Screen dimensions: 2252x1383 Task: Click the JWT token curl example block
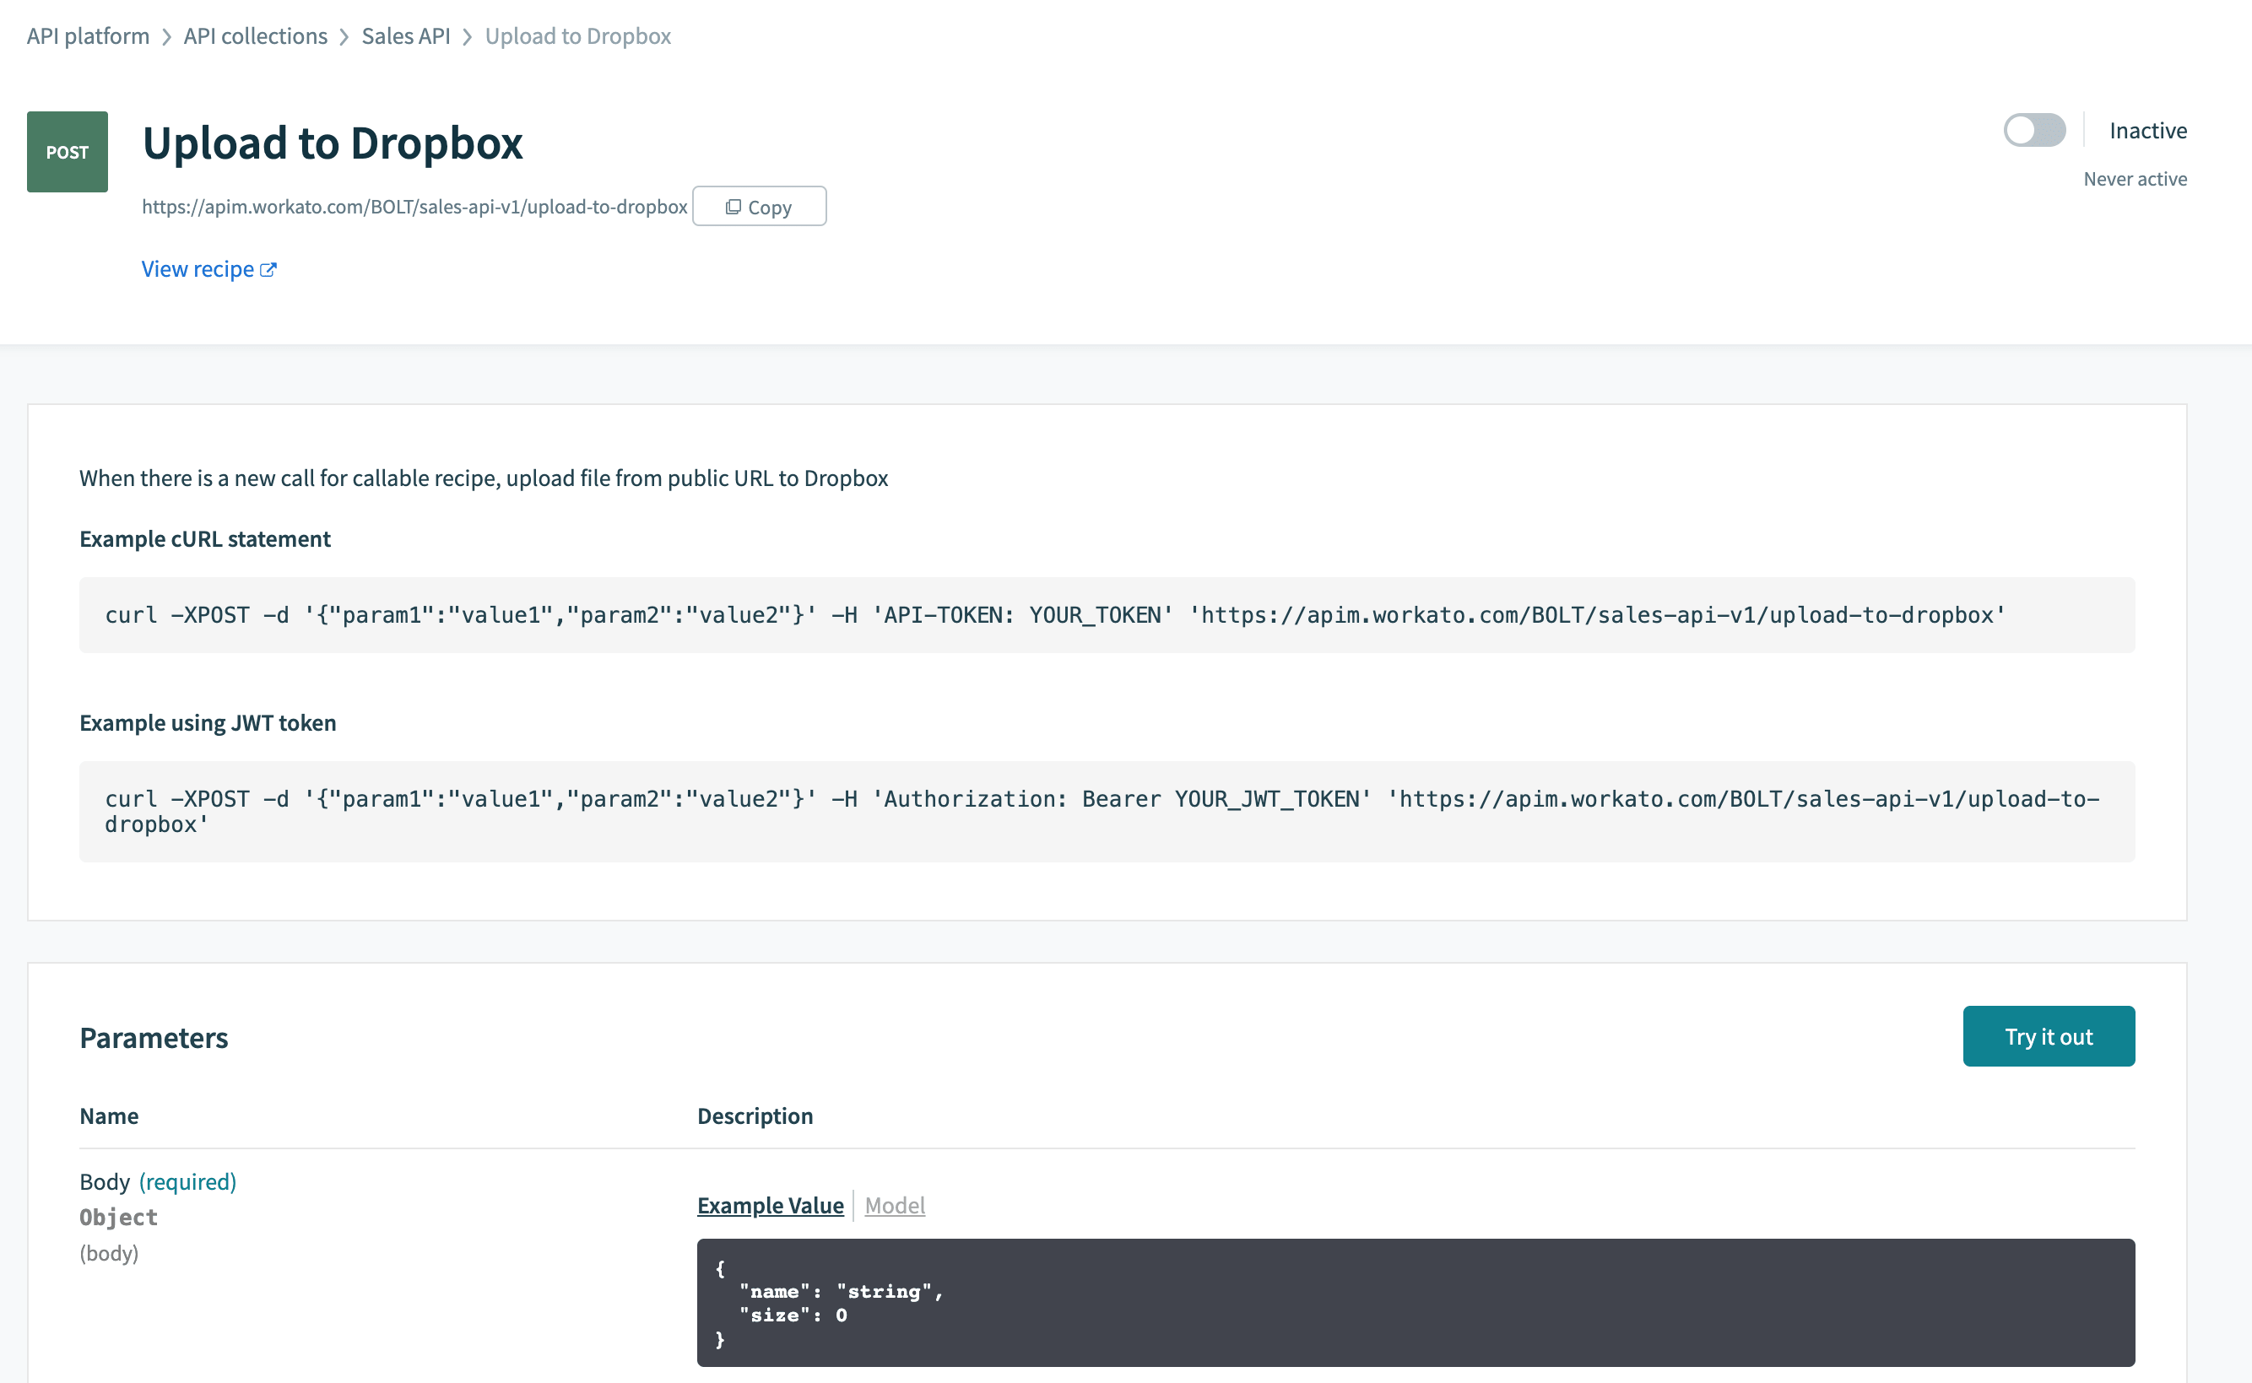coord(1107,812)
